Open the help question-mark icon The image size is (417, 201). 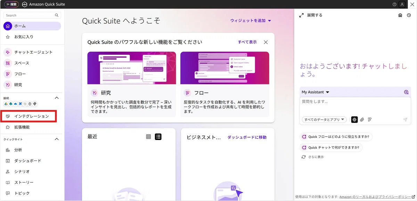coord(394,5)
